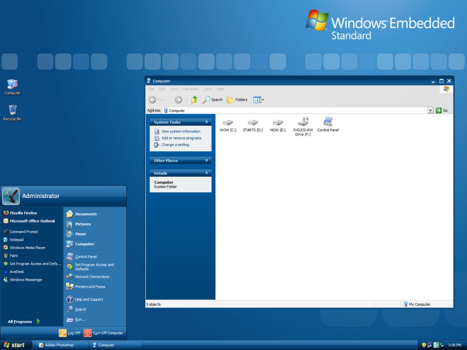Image resolution: width=467 pixels, height=350 pixels.
Task: Click the security shield tray icon
Action: pyautogui.click(x=424, y=345)
